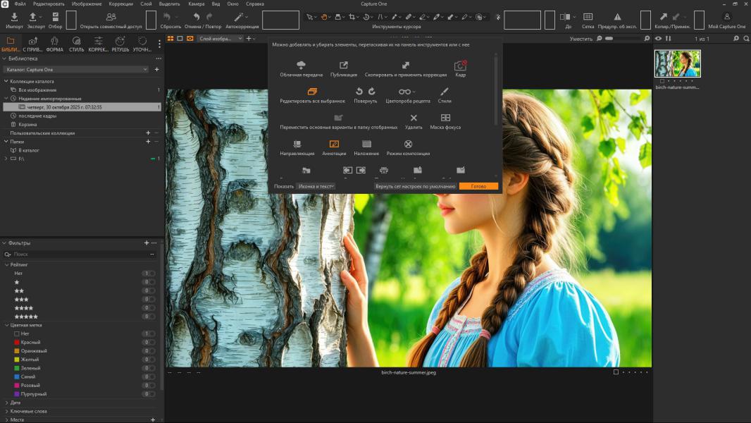Expand the Date (Дата) filter section

7,403
